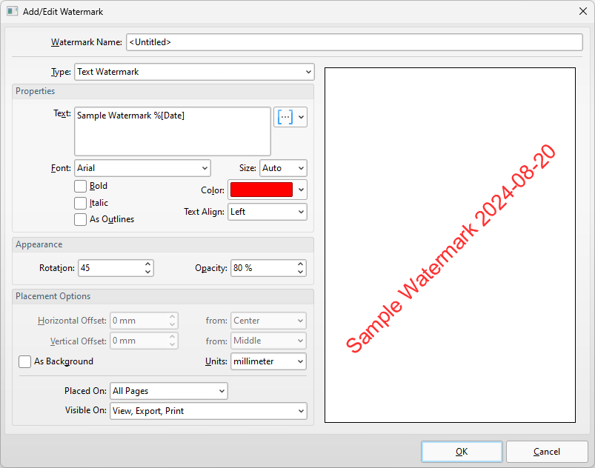Enable Italic formatting
595x468 pixels.
pyautogui.click(x=80, y=203)
